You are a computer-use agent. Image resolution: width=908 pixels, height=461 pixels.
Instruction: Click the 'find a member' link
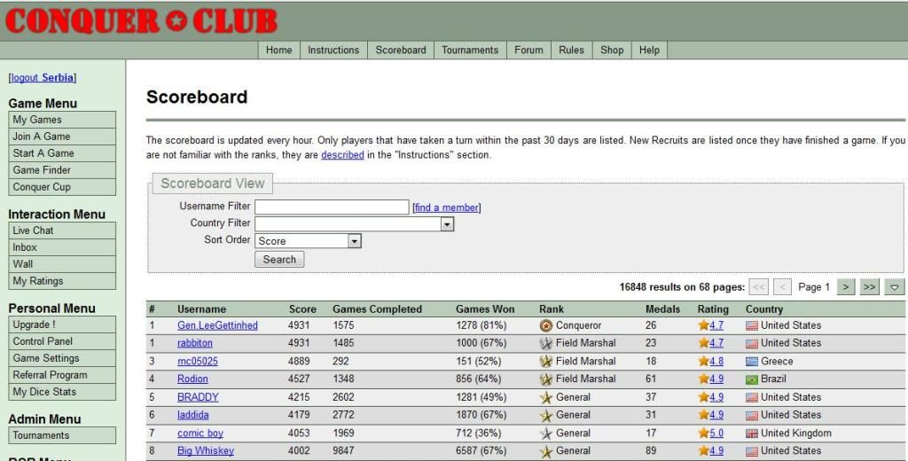point(447,207)
